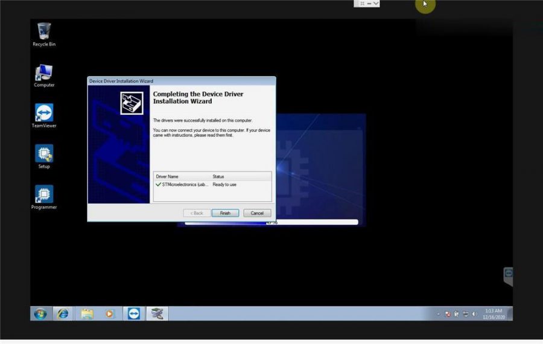
Task: Launch TeamViewer from the desktop shortcut
Action: point(44,114)
